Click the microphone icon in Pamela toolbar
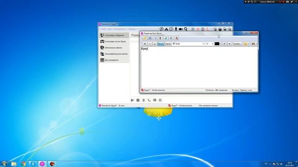Screen dimensions: 298x167 (176, 29)
